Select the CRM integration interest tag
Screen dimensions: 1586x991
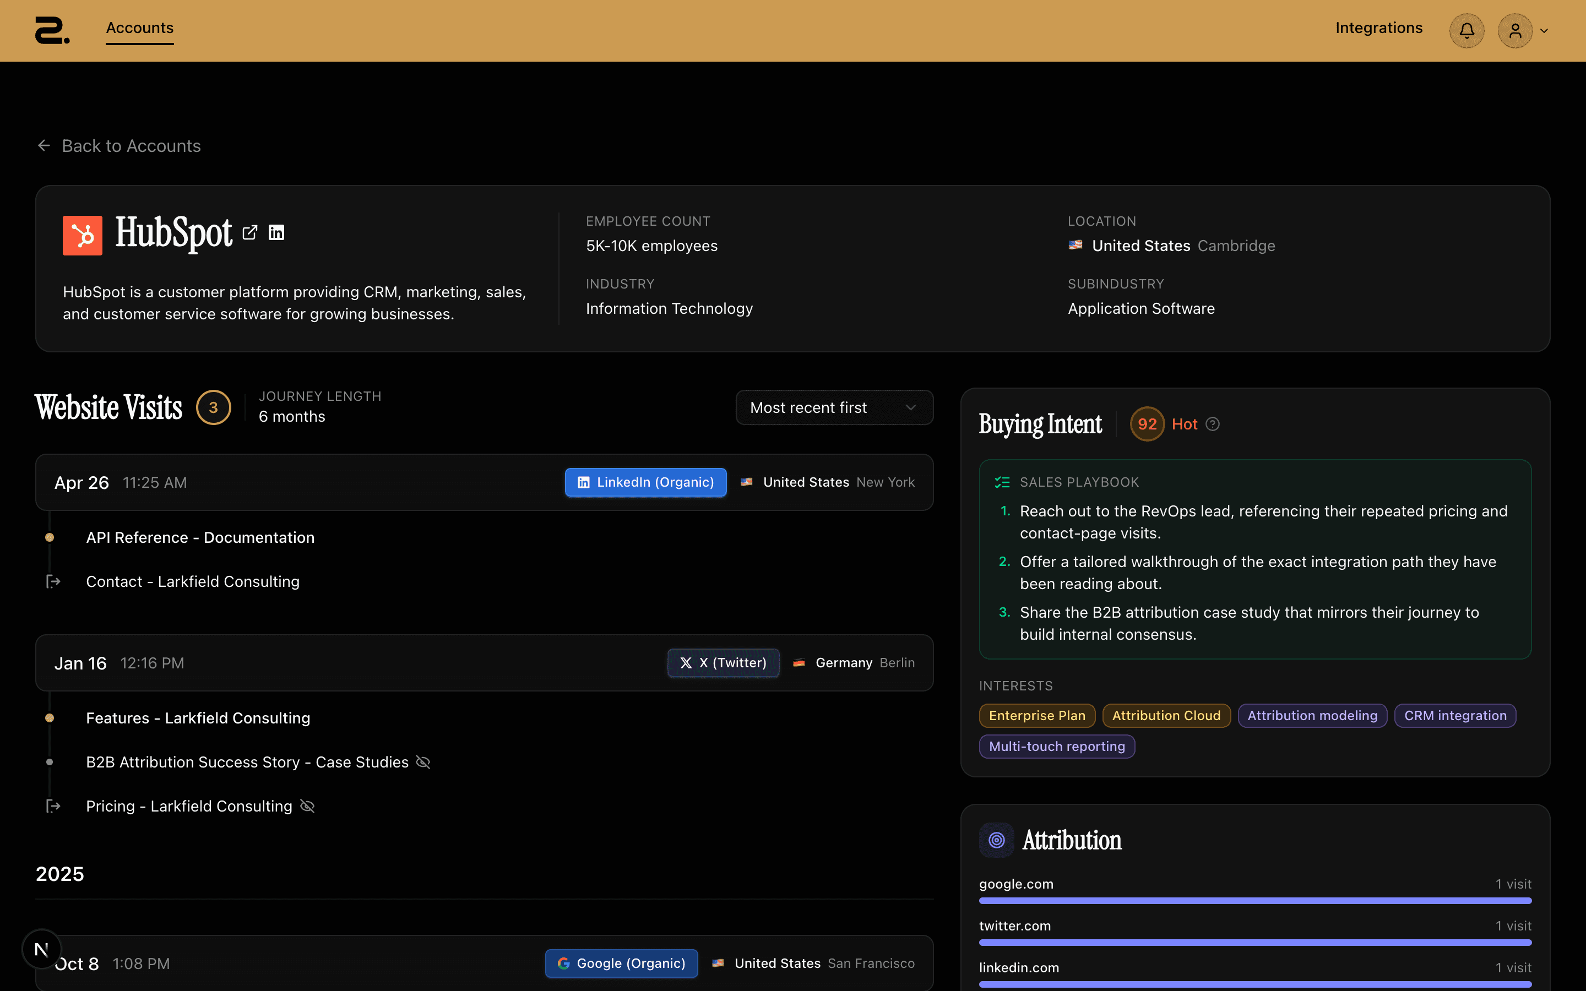coord(1455,716)
